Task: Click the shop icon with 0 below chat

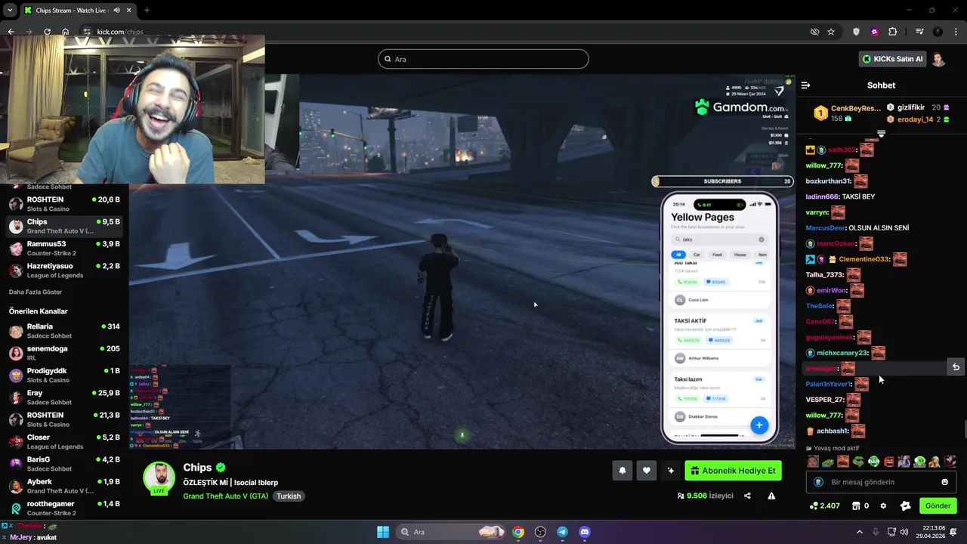Action: pos(860,506)
